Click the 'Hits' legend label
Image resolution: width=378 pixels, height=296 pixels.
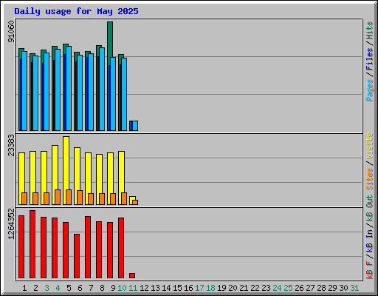(369, 30)
